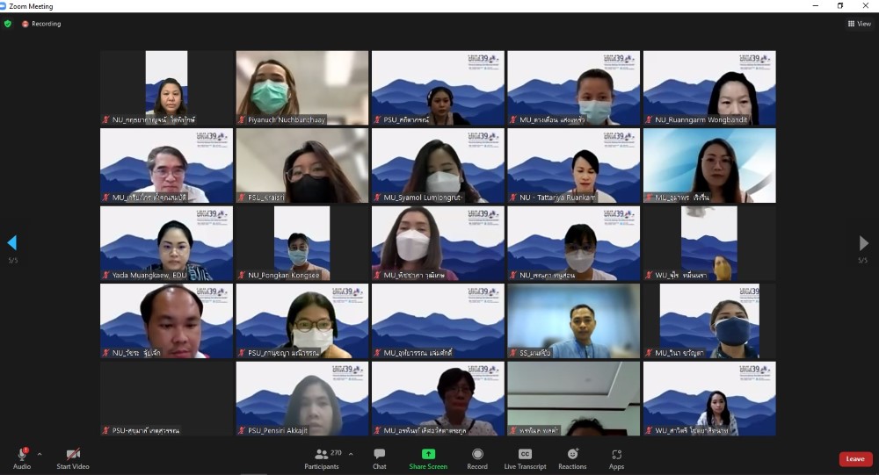Expand the Participants options caret
The width and height of the screenshot is (879, 475).
pyautogui.click(x=351, y=454)
